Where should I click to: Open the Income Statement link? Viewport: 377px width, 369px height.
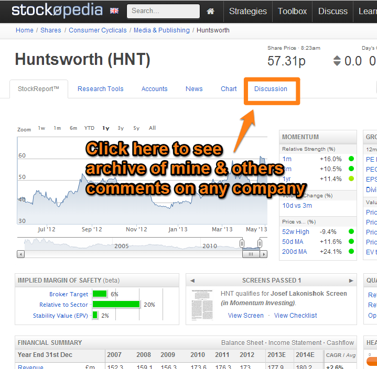(295, 343)
